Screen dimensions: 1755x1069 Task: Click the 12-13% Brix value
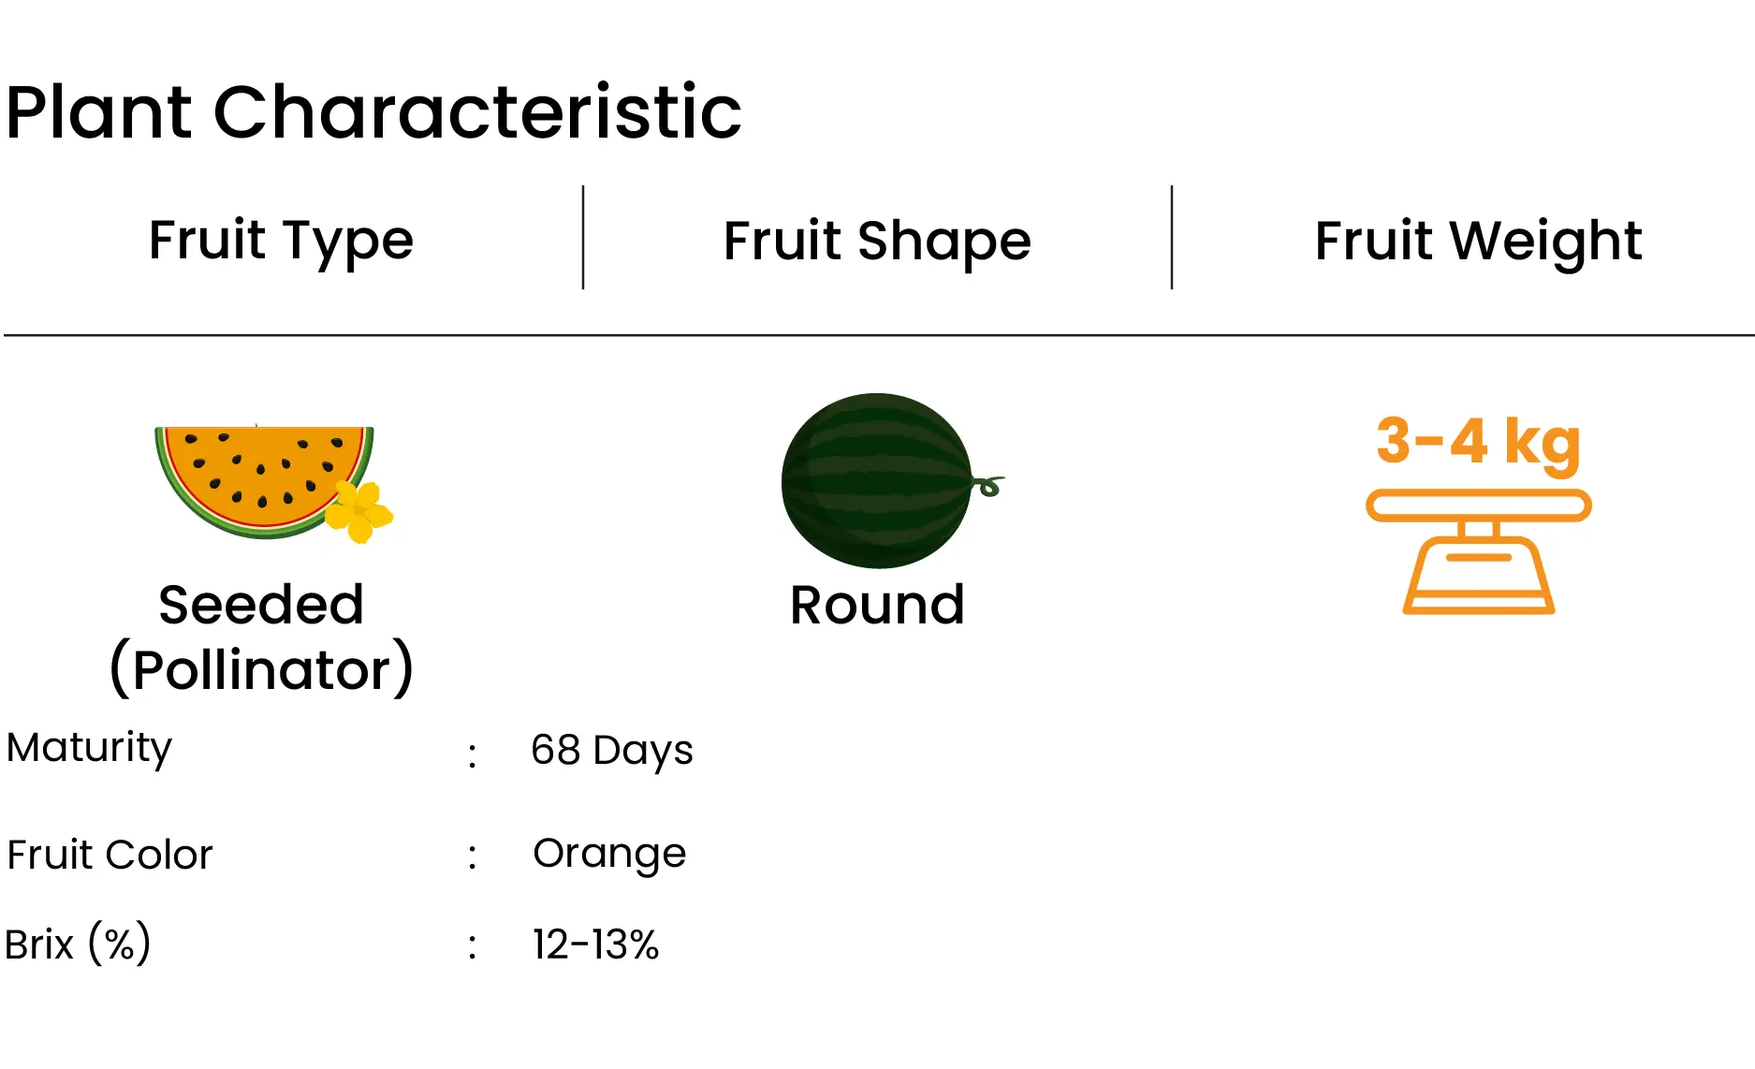[595, 945]
